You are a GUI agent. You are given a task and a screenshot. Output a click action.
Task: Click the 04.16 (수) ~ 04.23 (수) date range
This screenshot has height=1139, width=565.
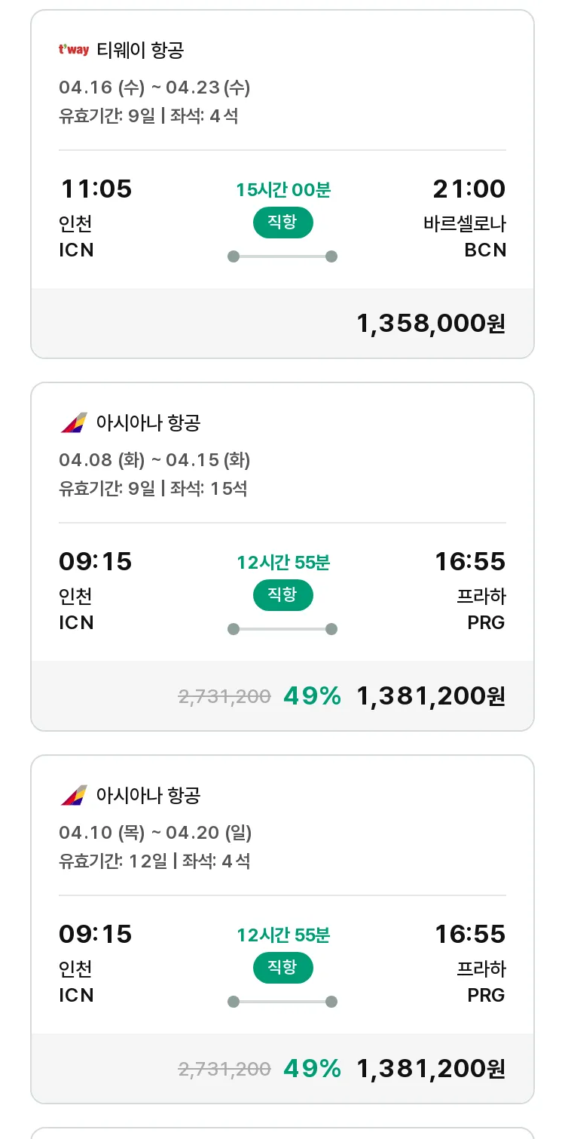click(x=154, y=87)
